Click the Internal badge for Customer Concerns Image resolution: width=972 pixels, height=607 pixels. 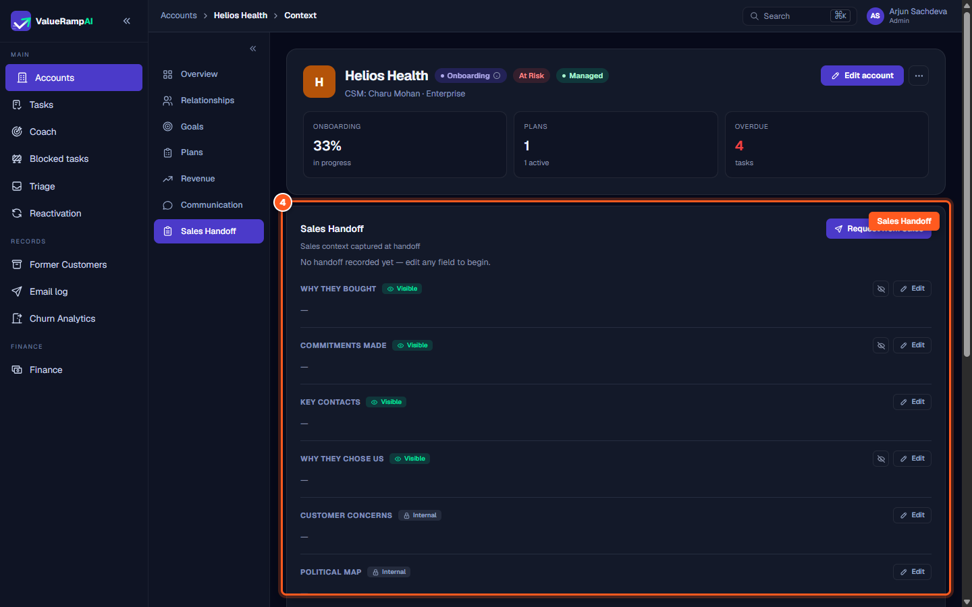[420, 515]
